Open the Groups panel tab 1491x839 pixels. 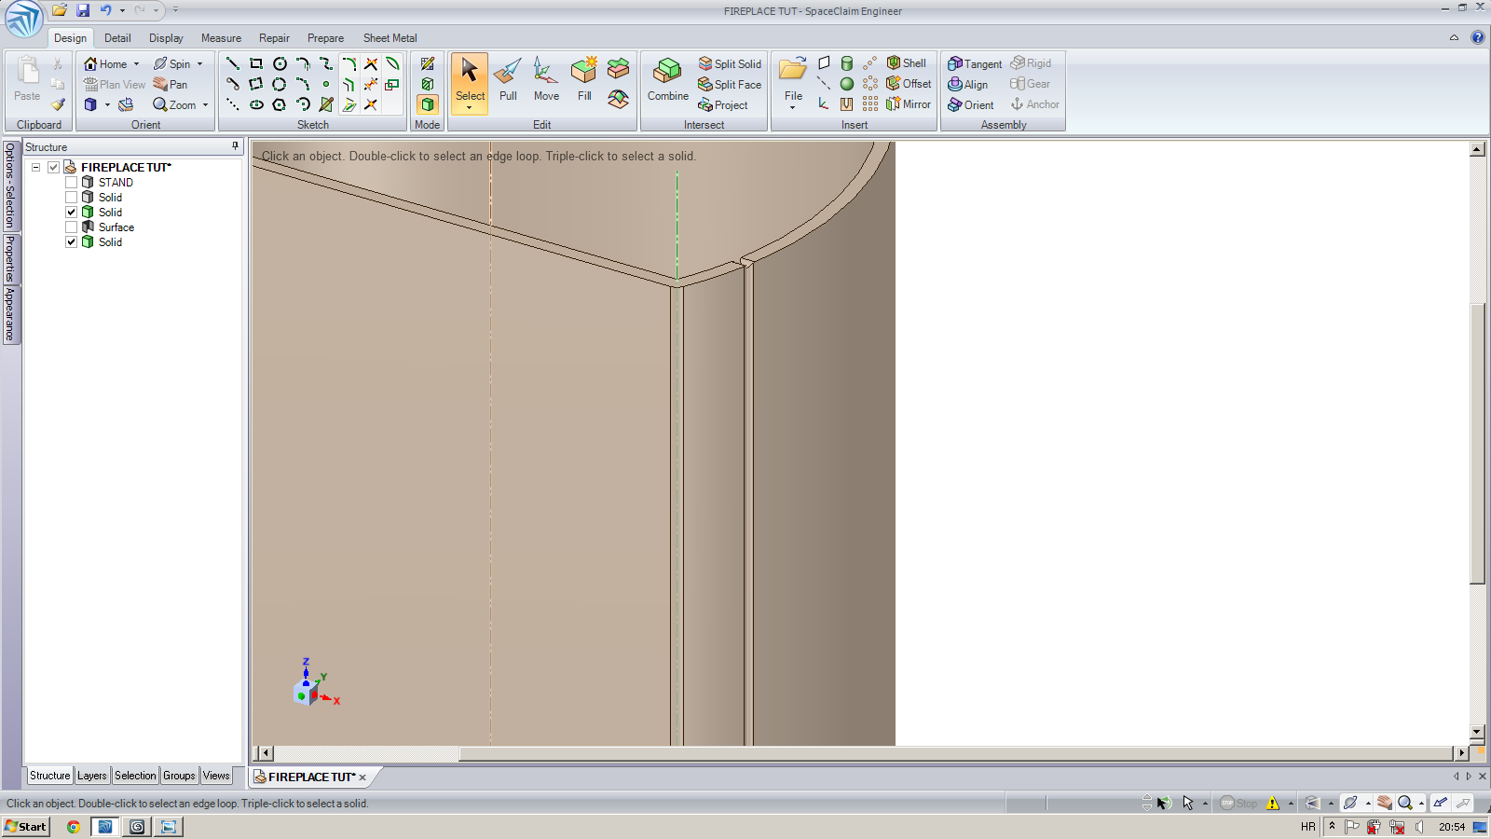tap(179, 776)
